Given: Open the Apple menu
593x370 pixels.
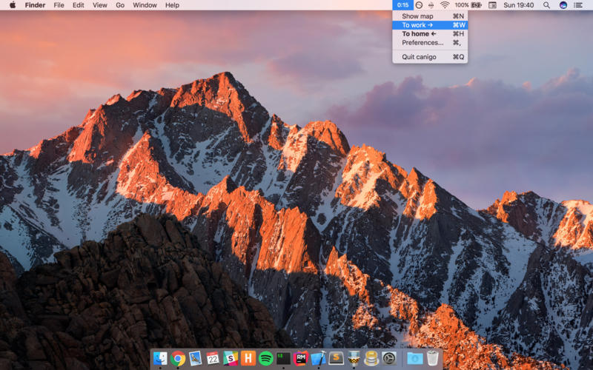Looking at the screenshot, I should click(12, 5).
